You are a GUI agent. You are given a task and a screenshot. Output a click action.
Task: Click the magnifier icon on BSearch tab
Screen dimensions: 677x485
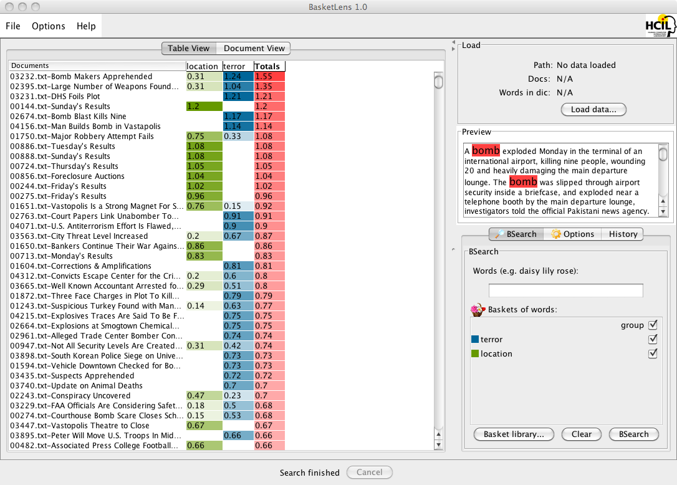click(499, 234)
